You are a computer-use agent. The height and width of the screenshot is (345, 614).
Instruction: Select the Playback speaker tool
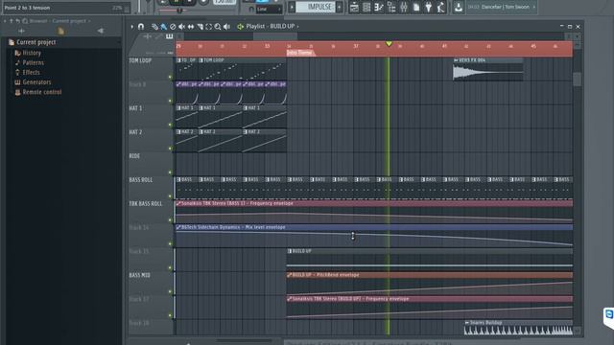[x=226, y=26]
